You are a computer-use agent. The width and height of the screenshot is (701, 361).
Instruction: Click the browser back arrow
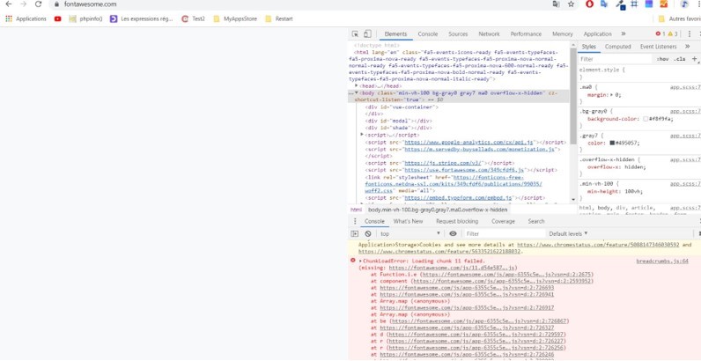click(9, 4)
